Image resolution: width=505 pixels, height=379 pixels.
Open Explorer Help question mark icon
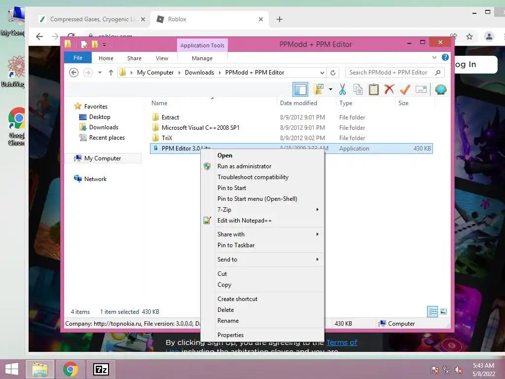click(x=445, y=57)
